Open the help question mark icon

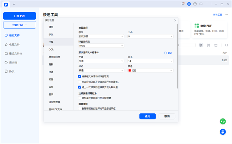click(x=194, y=4)
